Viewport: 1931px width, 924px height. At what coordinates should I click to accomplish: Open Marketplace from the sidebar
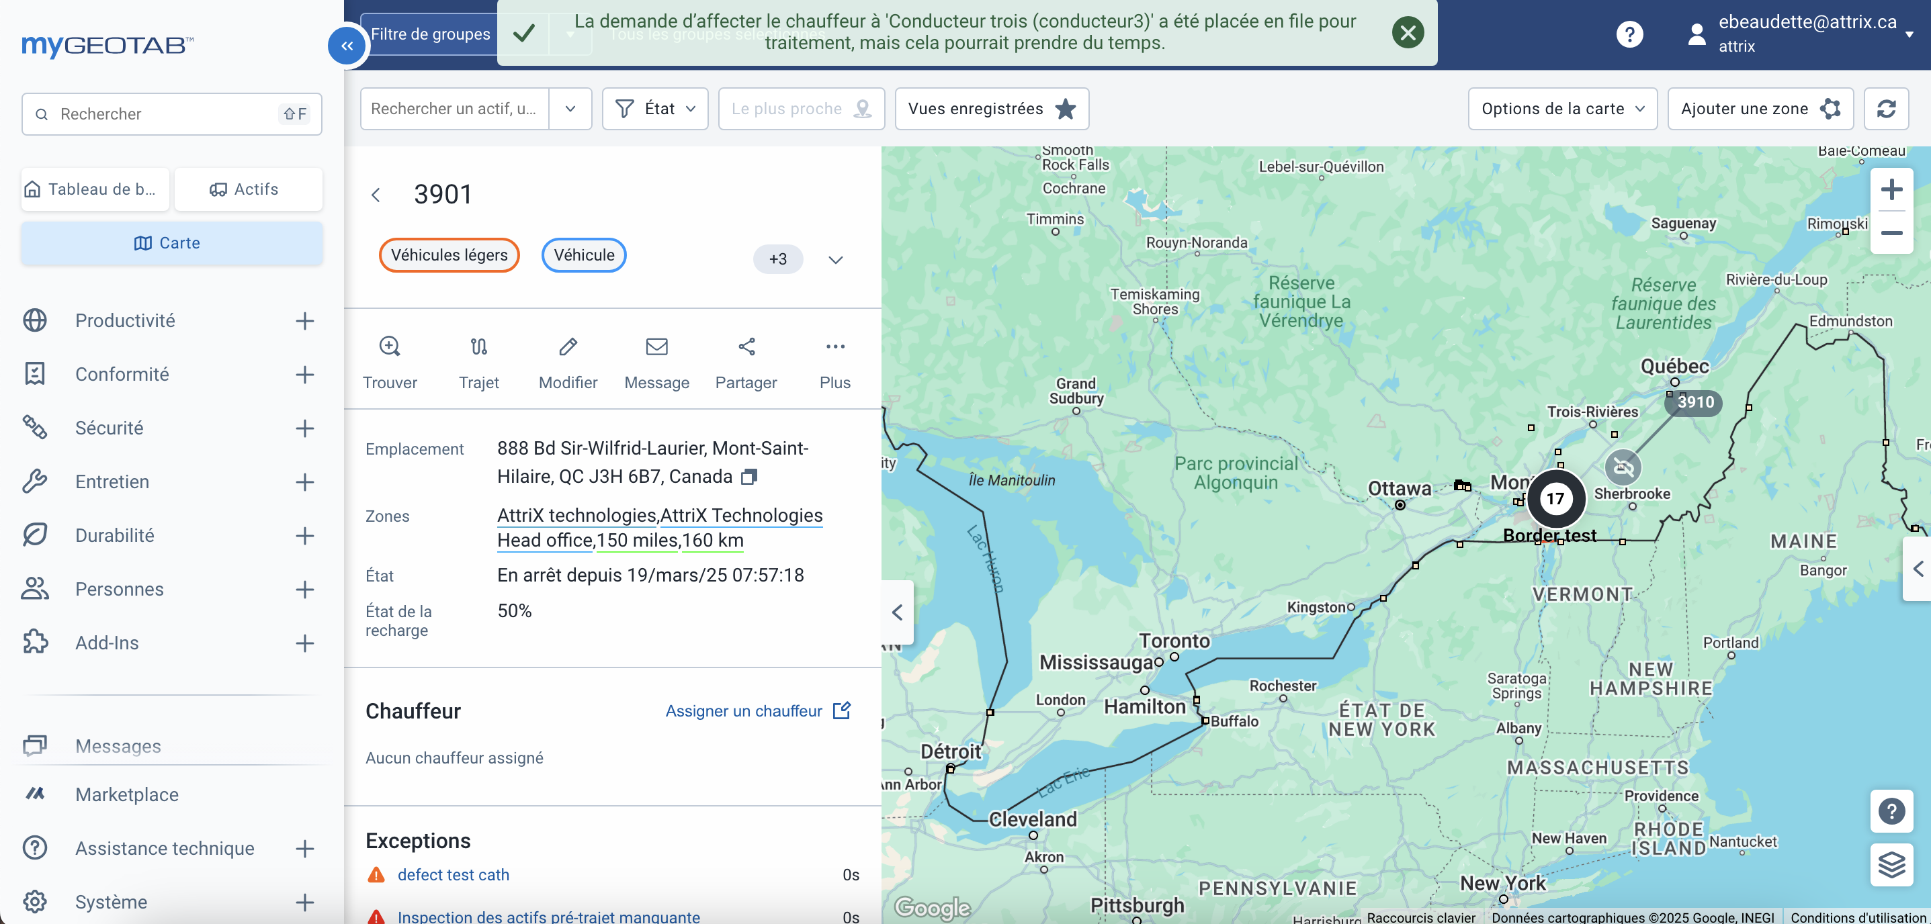click(127, 794)
